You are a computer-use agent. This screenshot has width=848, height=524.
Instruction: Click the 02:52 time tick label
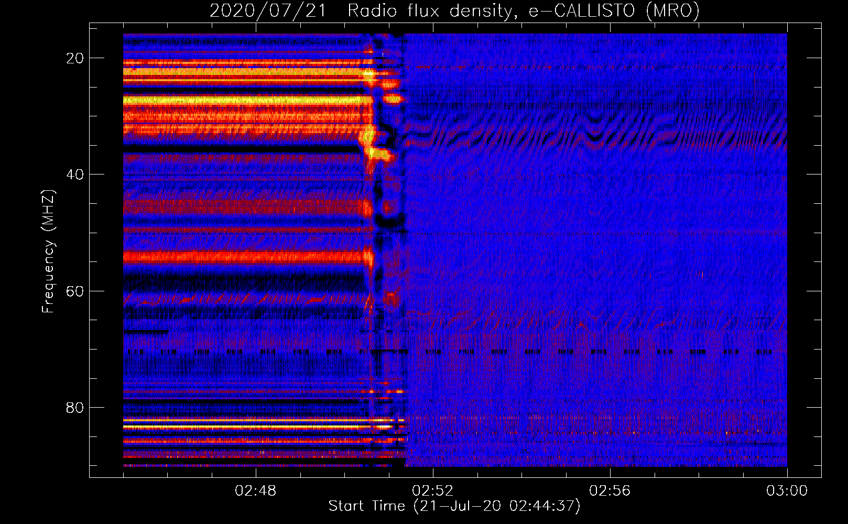pos(433,491)
